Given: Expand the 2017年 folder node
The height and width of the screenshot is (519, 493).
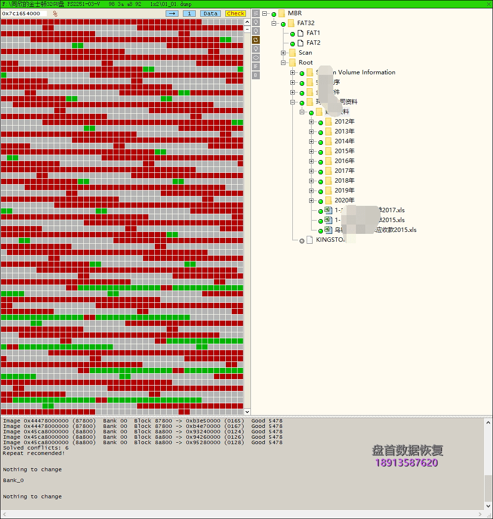Looking at the screenshot, I should [311, 171].
